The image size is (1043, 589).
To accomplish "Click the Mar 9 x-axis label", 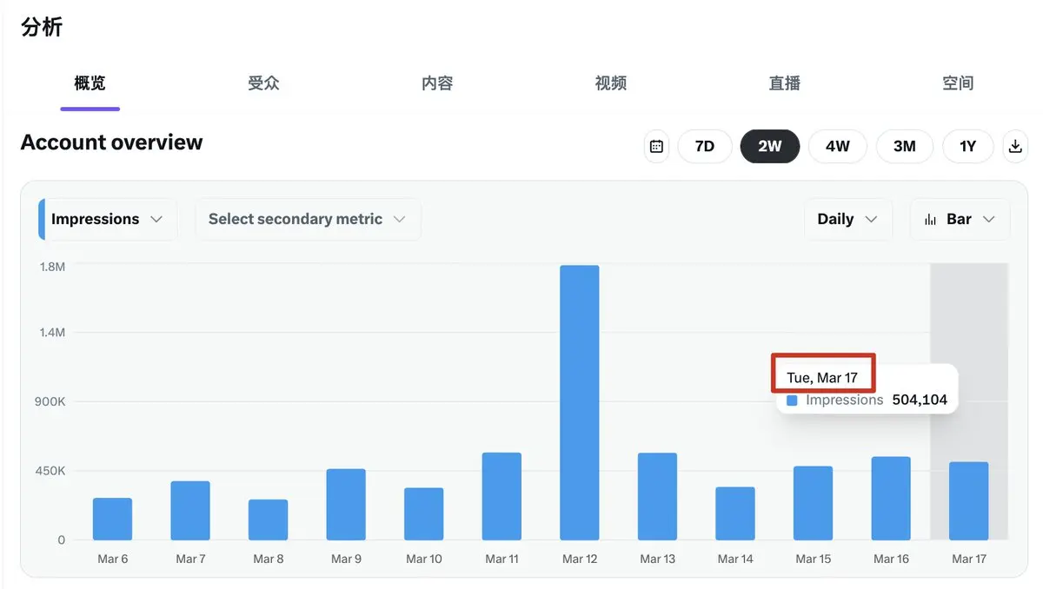I will [346, 559].
